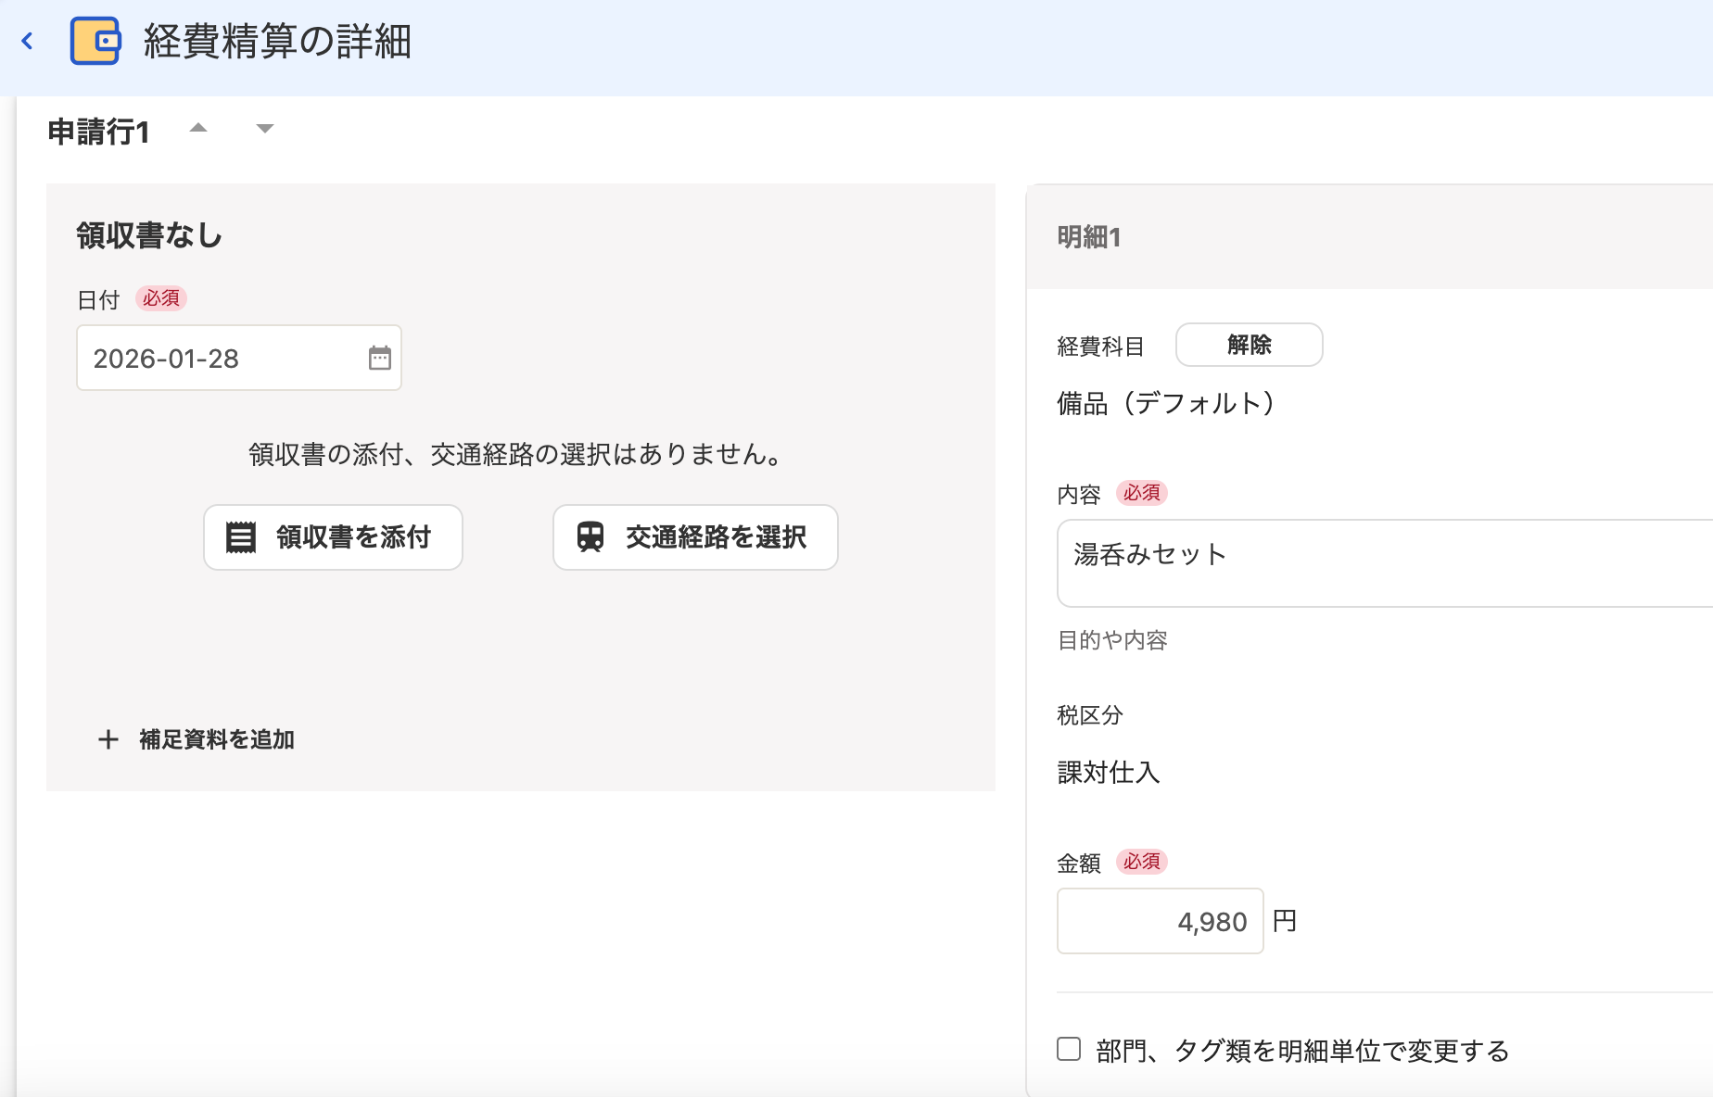Move to previous application line with up arrow

(x=198, y=128)
